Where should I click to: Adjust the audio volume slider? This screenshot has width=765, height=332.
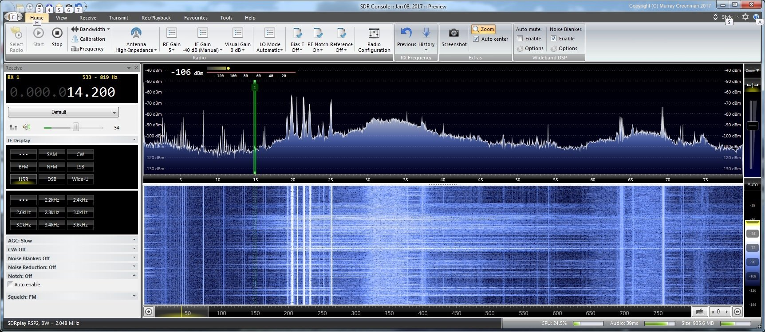[75, 128]
